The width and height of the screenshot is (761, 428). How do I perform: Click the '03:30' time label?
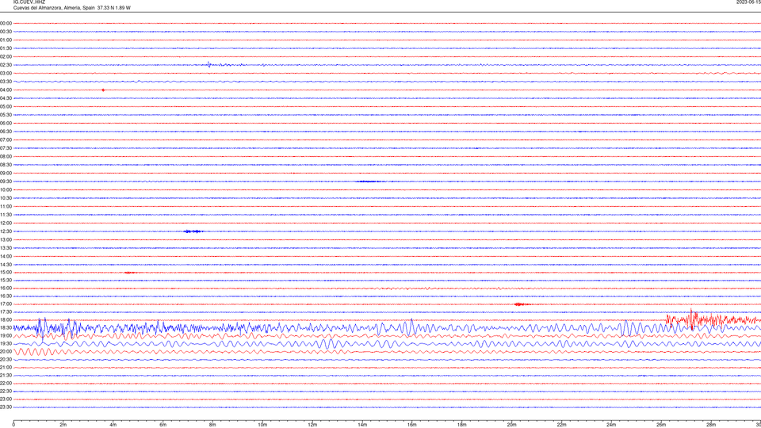point(6,82)
